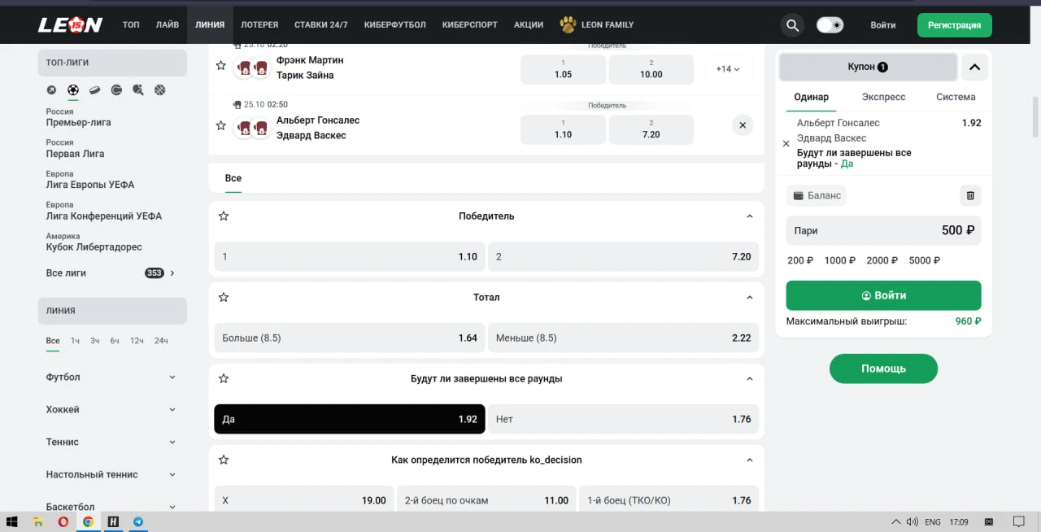Screen dimensions: 1041x532
Task: Open Telegram from the taskbar
Action: tap(138, 522)
